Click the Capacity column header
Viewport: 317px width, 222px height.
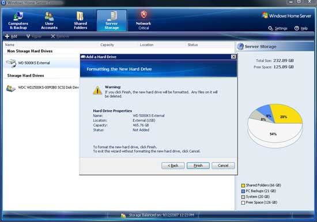(107, 44)
